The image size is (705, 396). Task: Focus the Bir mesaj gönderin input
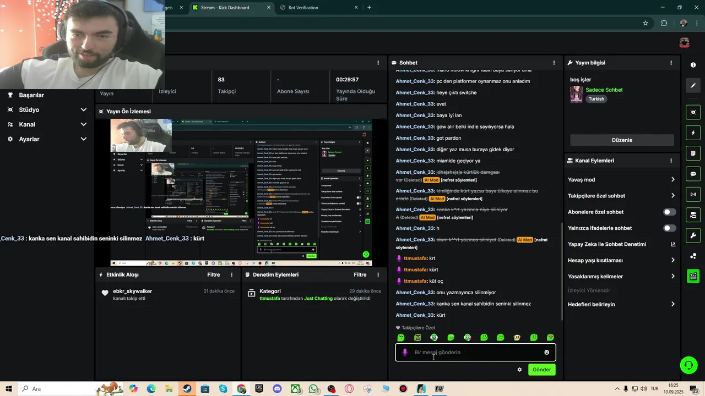(475, 353)
